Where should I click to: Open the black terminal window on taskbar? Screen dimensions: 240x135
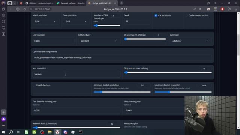click(x=81, y=132)
